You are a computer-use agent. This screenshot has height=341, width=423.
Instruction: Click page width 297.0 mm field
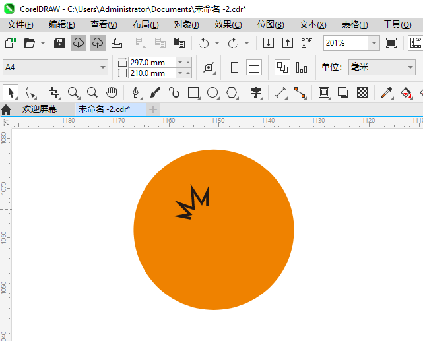pos(152,63)
